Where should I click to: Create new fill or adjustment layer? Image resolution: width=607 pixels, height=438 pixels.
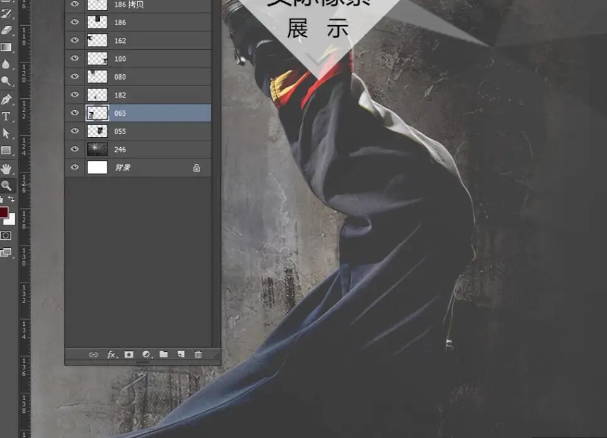click(146, 354)
